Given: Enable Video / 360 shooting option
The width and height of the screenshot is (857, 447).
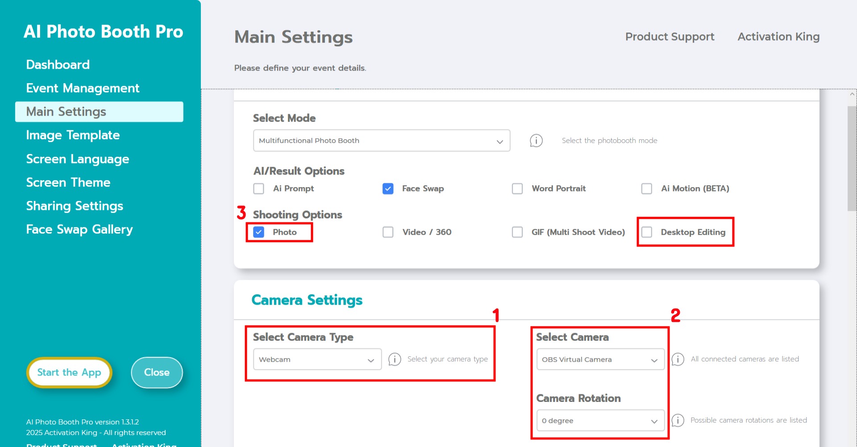Looking at the screenshot, I should 388,232.
